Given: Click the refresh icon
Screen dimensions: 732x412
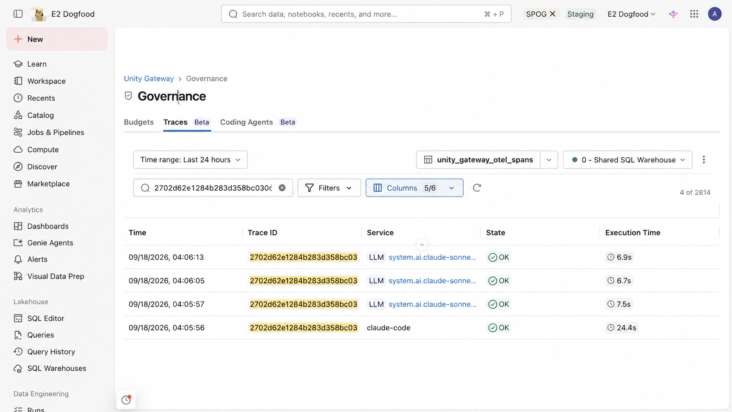Looking at the screenshot, I should coord(477,188).
